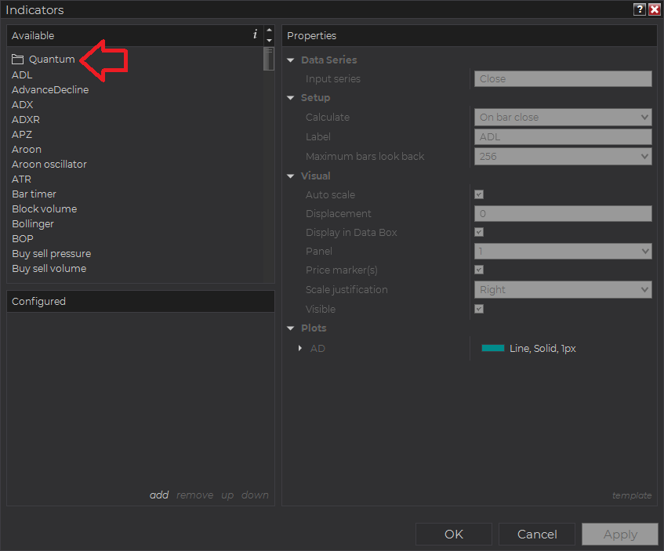Screen dimensions: 664x551
Task: Open the Calculate dropdown
Action: coord(563,117)
